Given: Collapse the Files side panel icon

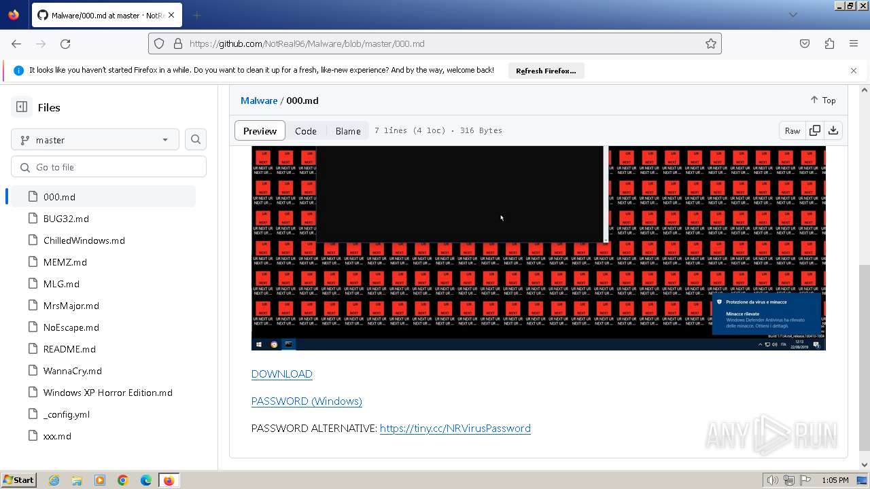Looking at the screenshot, I should coord(22,107).
